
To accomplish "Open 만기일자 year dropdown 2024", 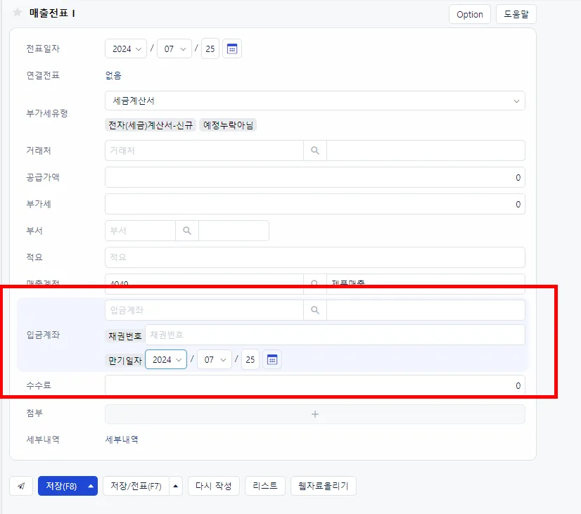I will tap(166, 359).
